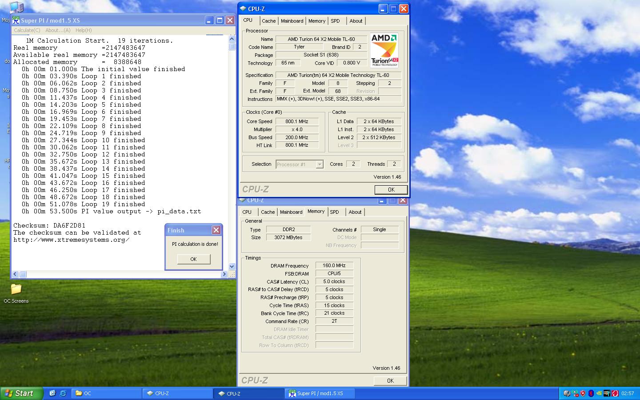Open the My Computer desktop icon

pyautogui.click(x=16, y=7)
